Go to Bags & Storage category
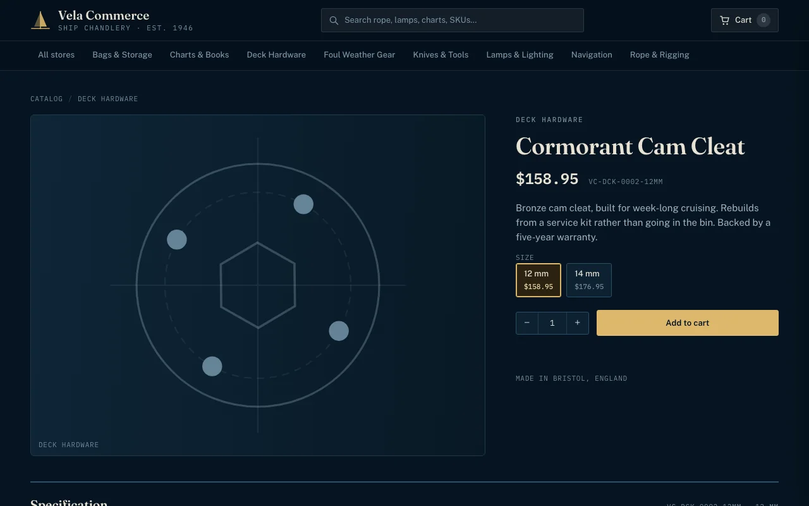 [122, 55]
